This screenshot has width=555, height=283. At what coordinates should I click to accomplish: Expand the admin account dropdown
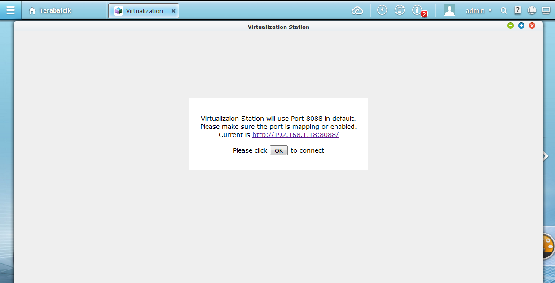pyautogui.click(x=479, y=11)
